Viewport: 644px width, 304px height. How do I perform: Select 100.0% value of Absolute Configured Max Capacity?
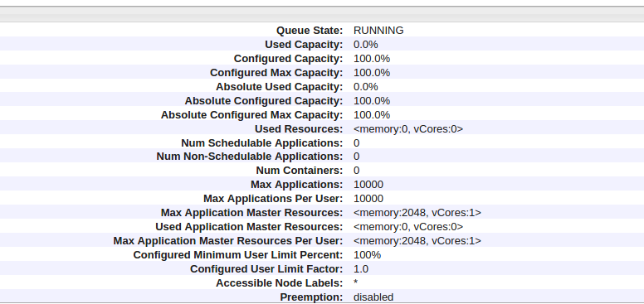click(x=372, y=114)
